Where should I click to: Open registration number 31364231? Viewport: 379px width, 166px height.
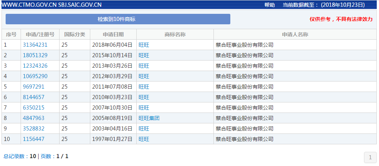click(x=35, y=45)
